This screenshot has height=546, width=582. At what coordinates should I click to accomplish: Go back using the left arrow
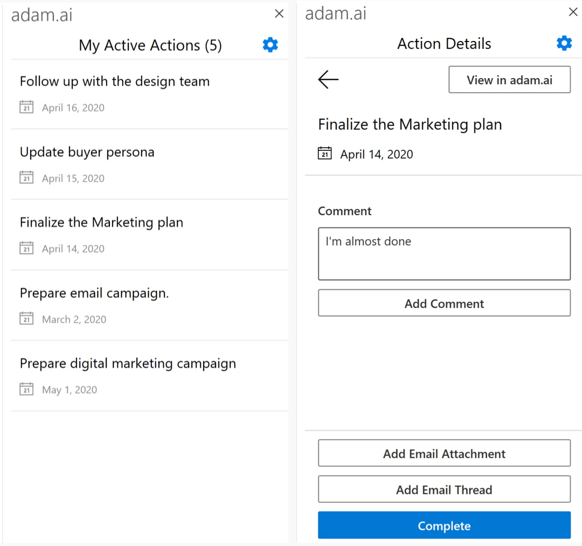(x=328, y=79)
